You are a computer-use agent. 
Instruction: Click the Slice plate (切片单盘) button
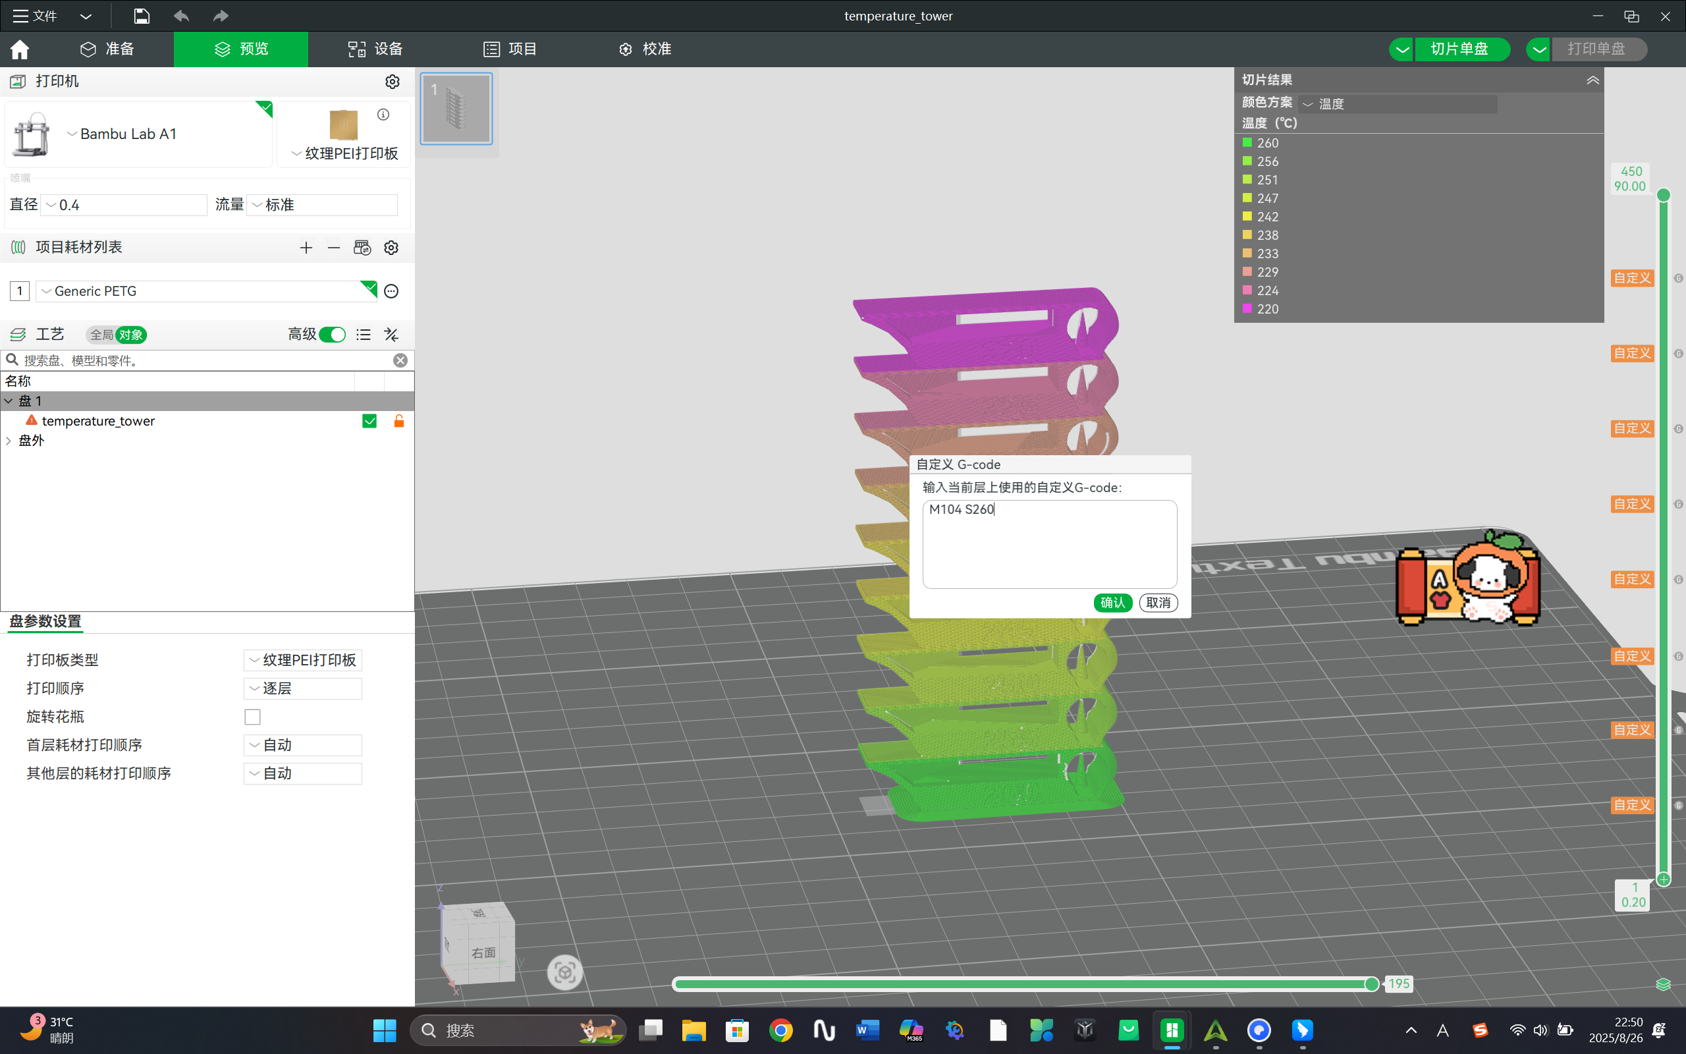tap(1462, 49)
